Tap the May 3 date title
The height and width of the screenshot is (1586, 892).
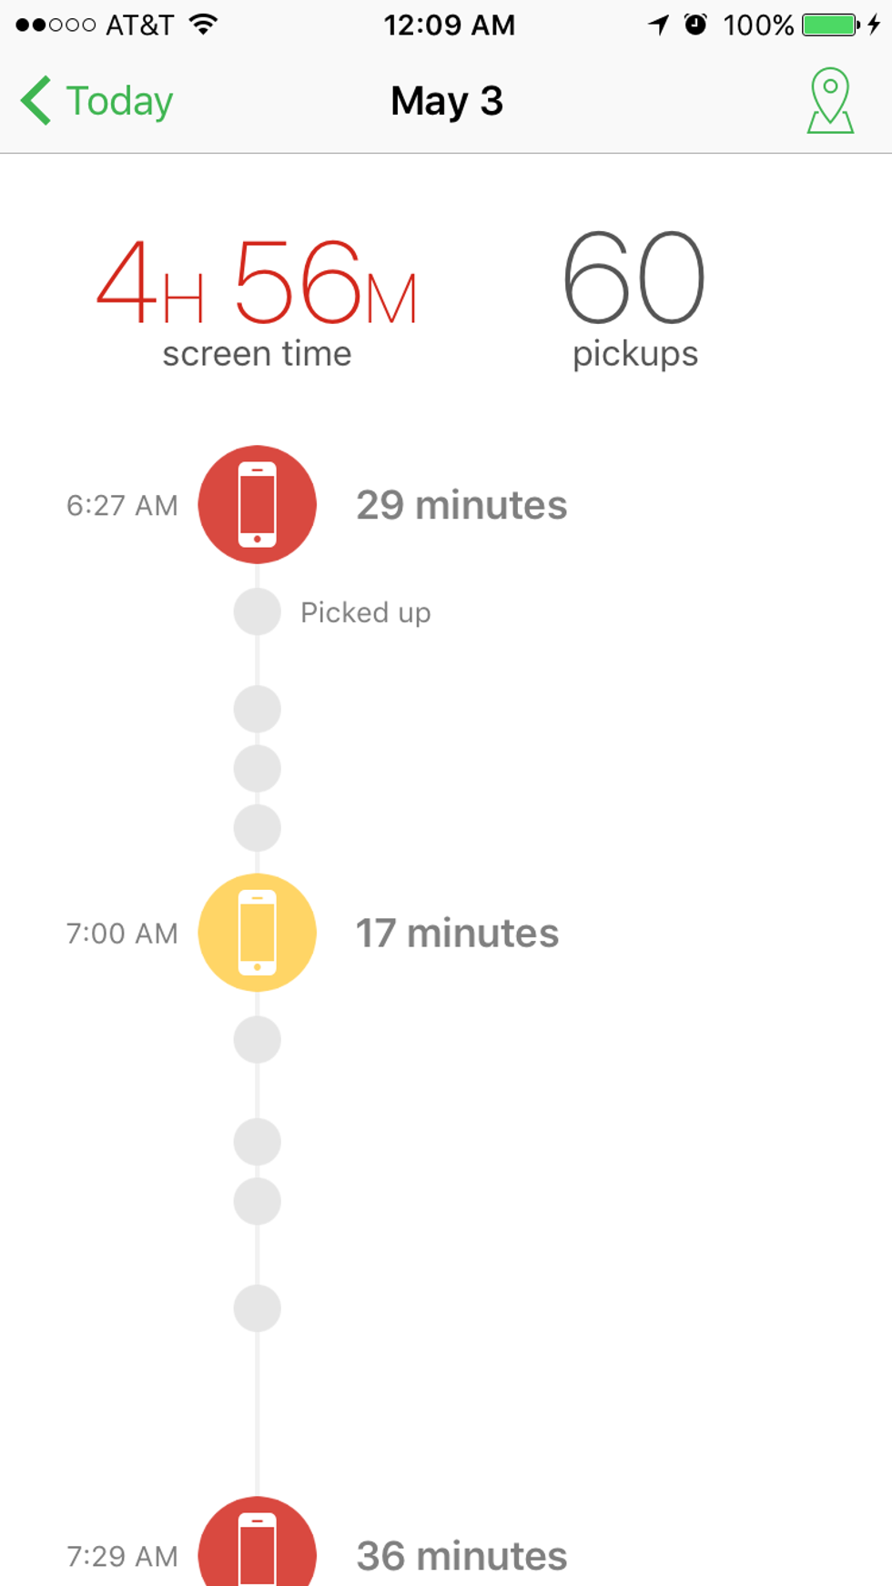(446, 101)
